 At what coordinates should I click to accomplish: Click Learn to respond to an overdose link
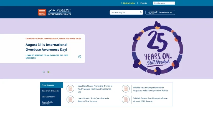(47, 57)
